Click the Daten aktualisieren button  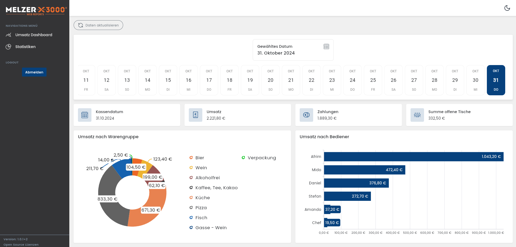[98, 25]
